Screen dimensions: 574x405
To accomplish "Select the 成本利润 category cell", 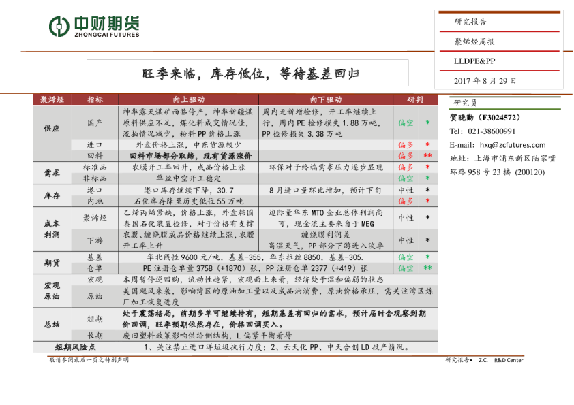I will (x=52, y=229).
